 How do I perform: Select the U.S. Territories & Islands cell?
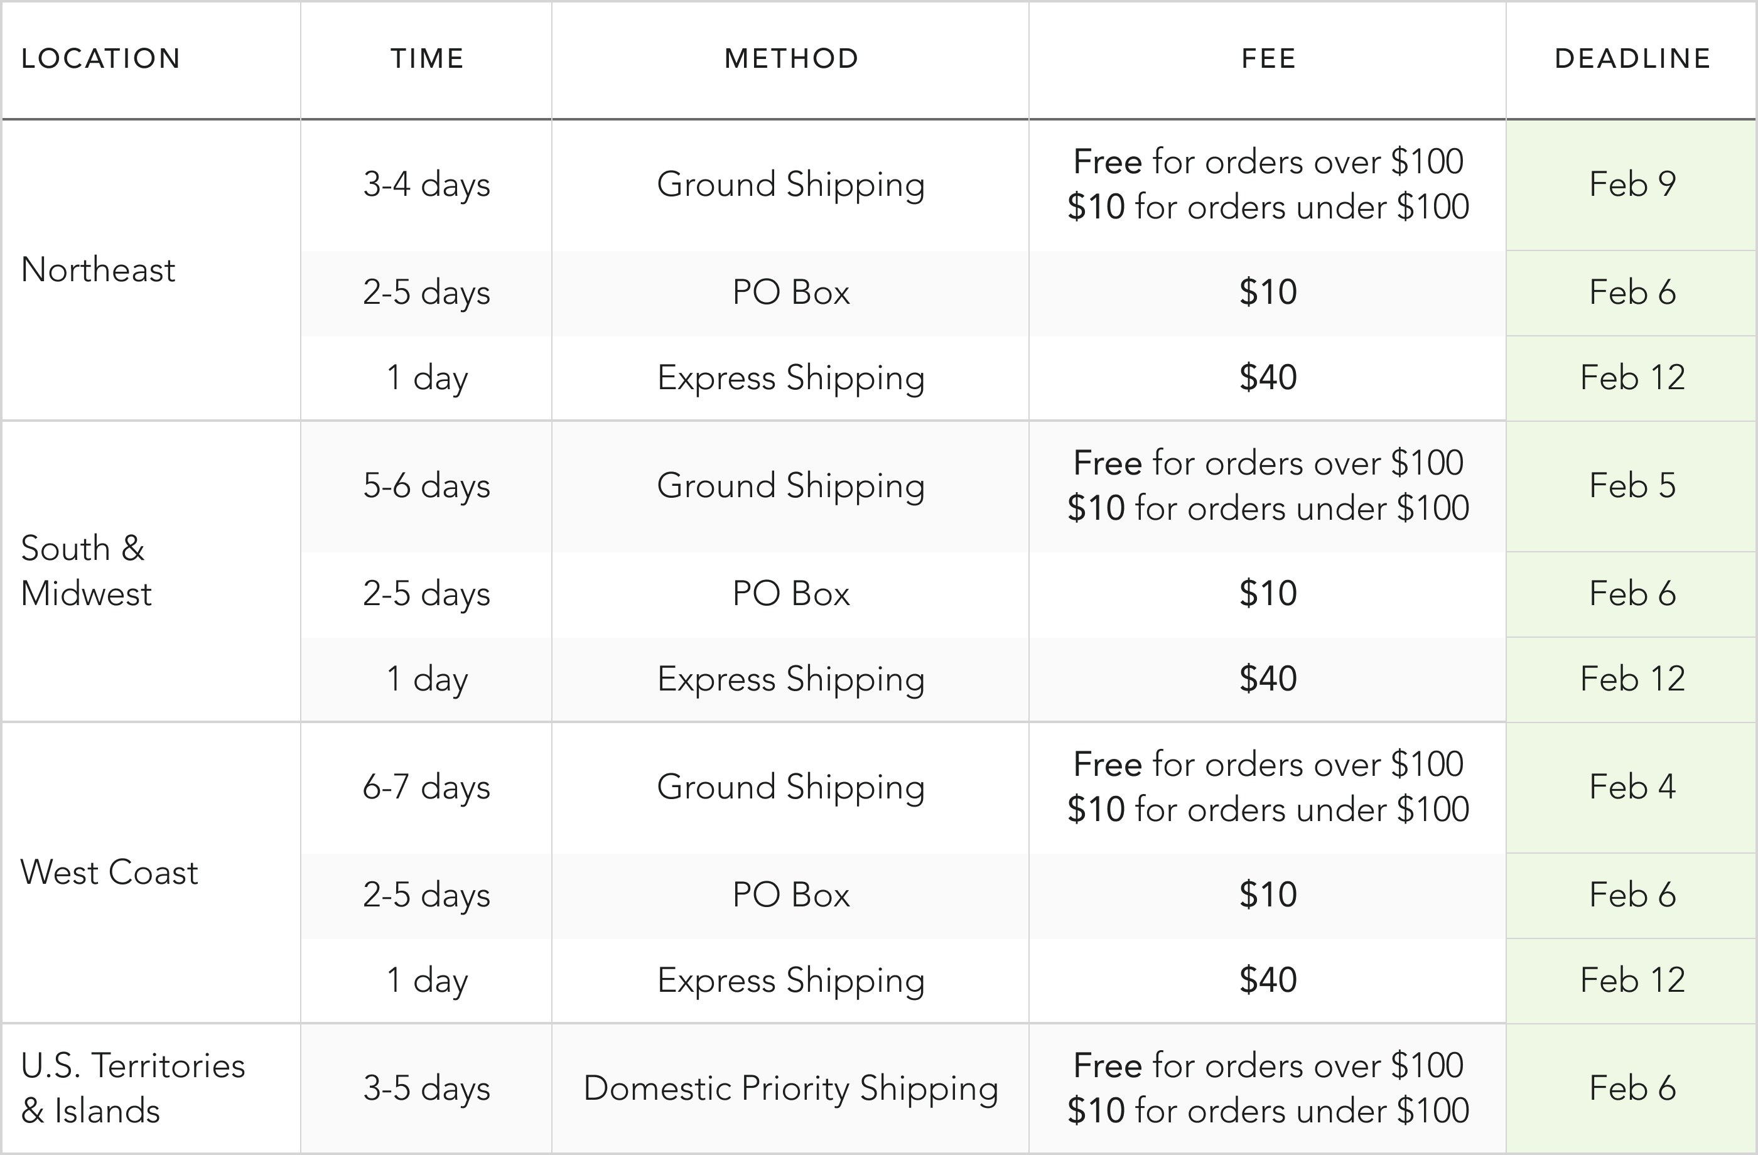(133, 1088)
